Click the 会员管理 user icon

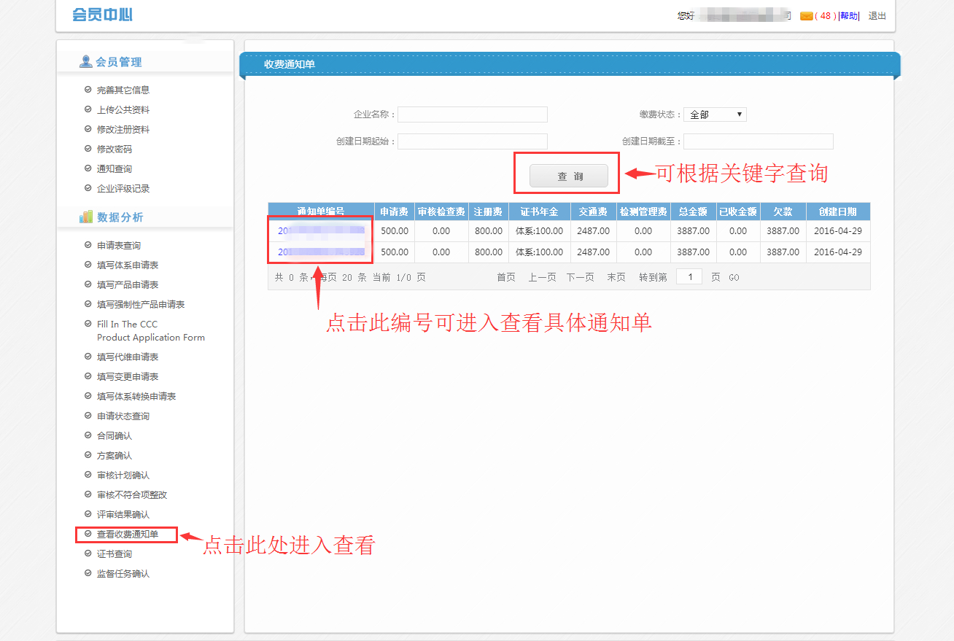tap(86, 62)
